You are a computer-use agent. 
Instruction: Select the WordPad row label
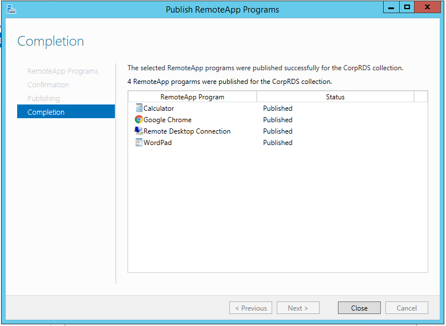[158, 143]
